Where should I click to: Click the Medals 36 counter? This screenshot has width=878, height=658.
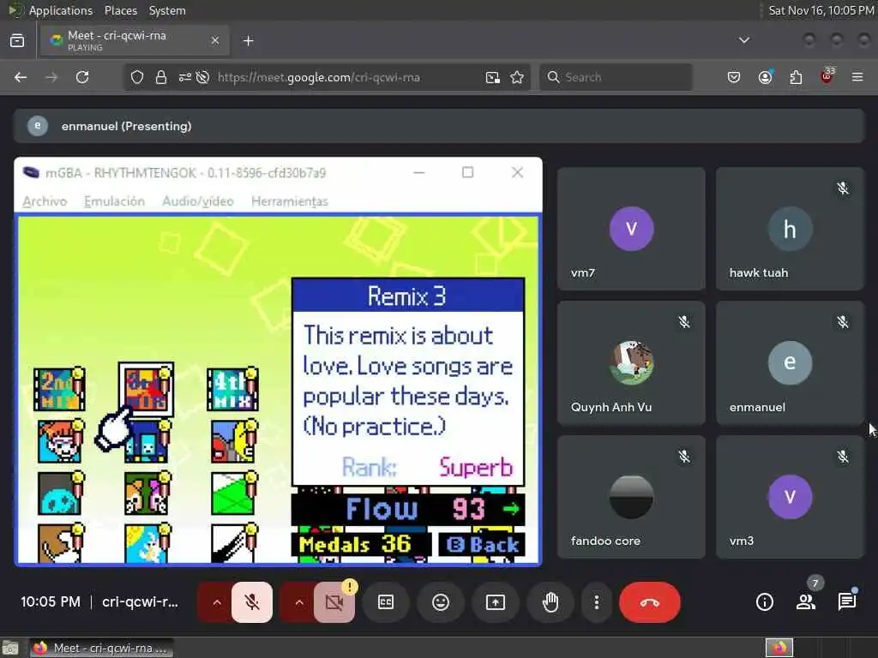[361, 544]
